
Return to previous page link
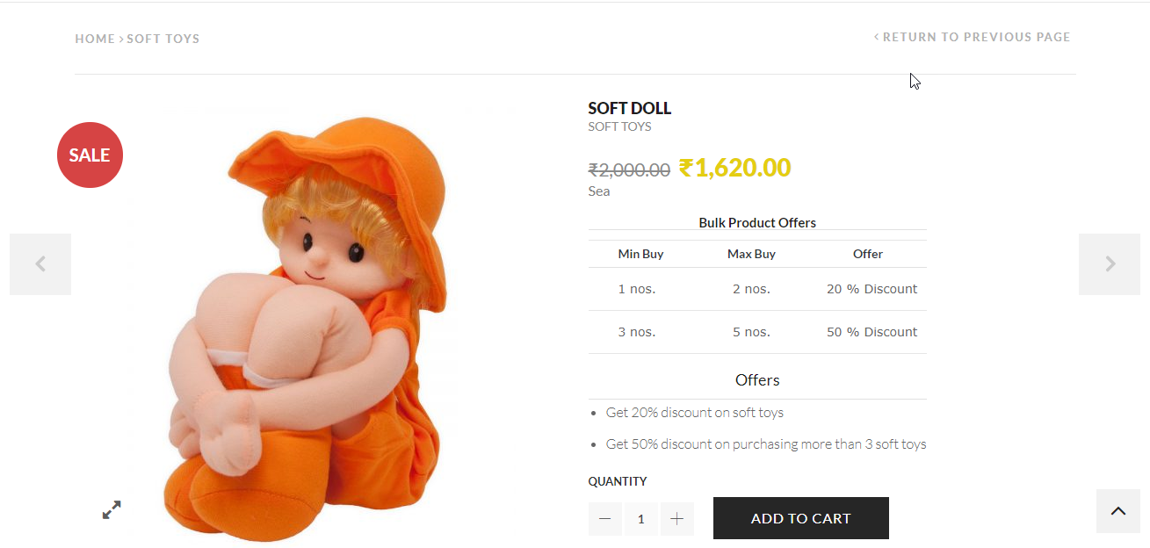click(x=975, y=37)
